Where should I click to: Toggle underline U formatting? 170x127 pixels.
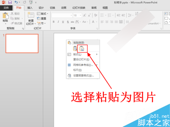click(63, 22)
